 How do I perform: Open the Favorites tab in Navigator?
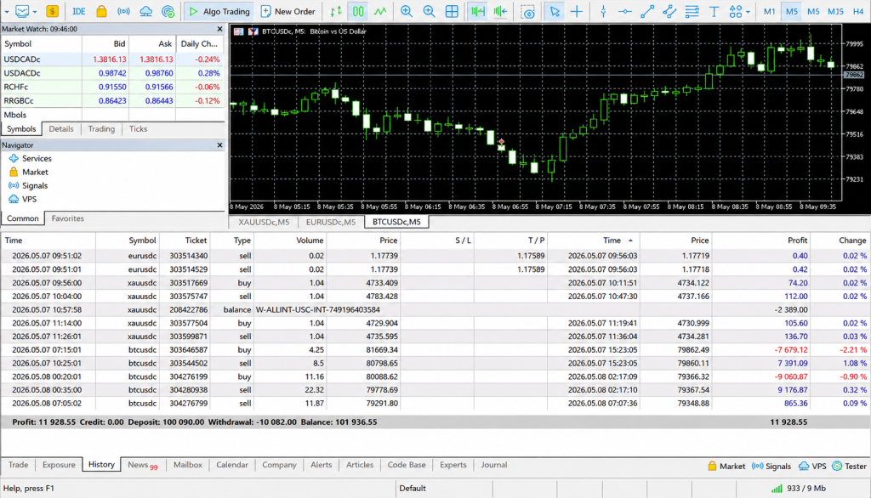pos(68,218)
